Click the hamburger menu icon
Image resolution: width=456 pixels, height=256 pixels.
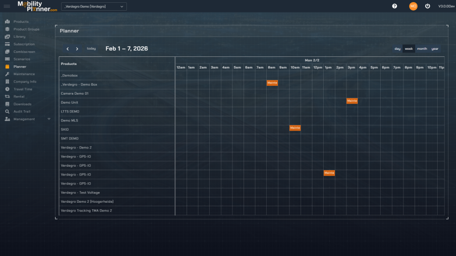(x=7, y=6)
